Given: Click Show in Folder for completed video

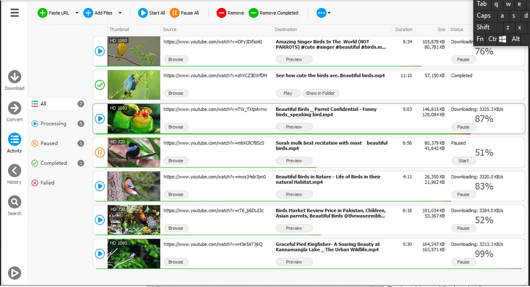Looking at the screenshot, I should [320, 93].
